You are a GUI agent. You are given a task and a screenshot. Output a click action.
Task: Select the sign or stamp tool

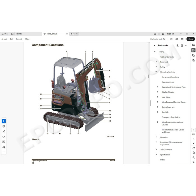click(x=4, y=147)
